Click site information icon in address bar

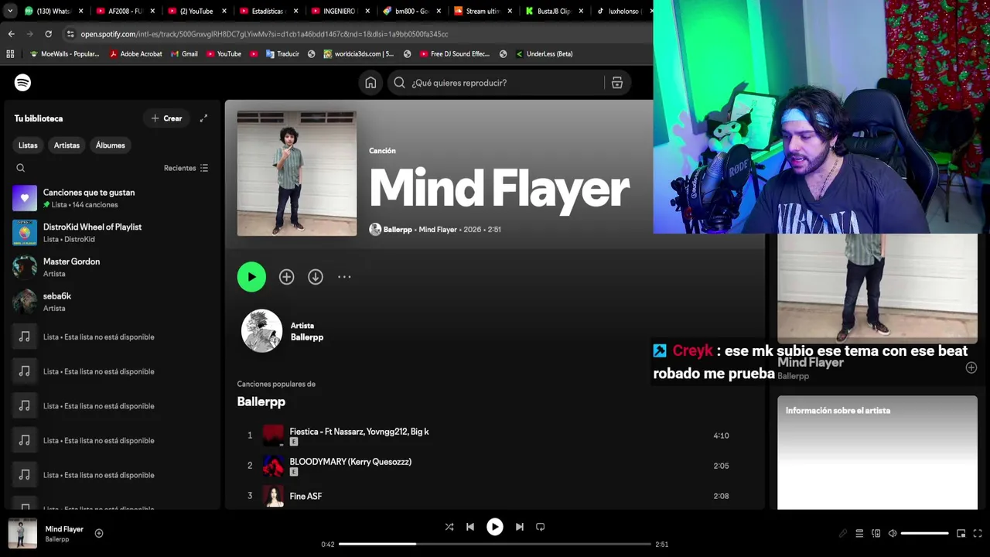point(70,34)
